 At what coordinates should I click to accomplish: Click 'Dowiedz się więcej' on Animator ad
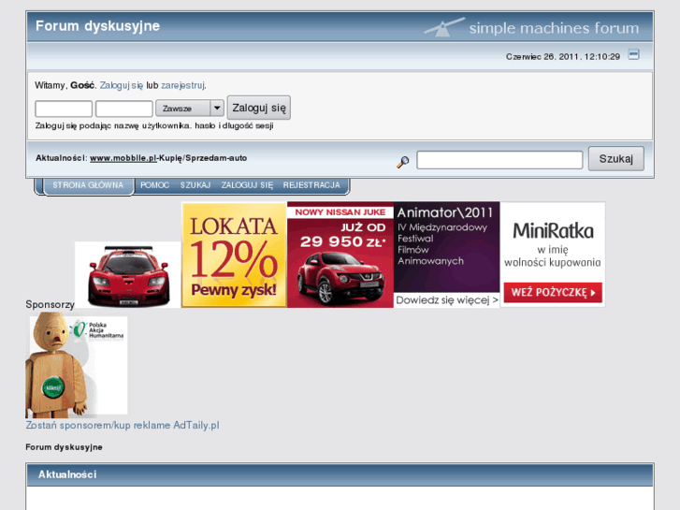pyautogui.click(x=447, y=300)
